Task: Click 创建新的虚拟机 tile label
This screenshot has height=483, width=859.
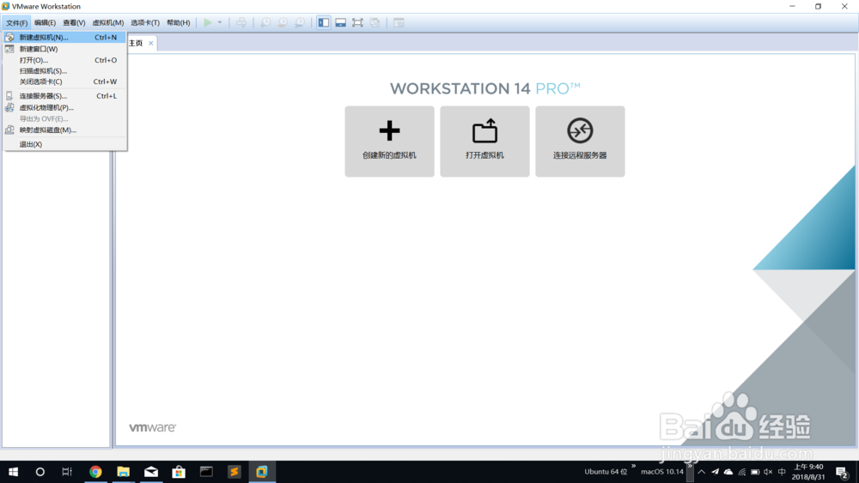Action: (x=389, y=155)
